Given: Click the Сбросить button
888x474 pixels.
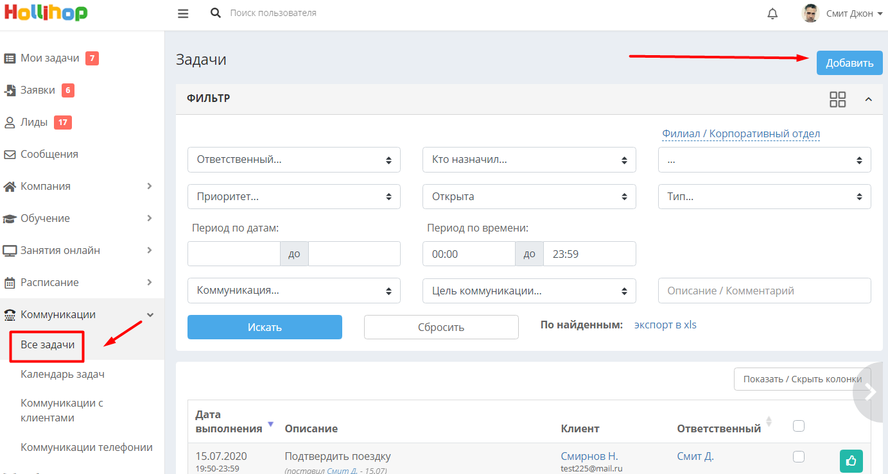Looking at the screenshot, I should (441, 327).
